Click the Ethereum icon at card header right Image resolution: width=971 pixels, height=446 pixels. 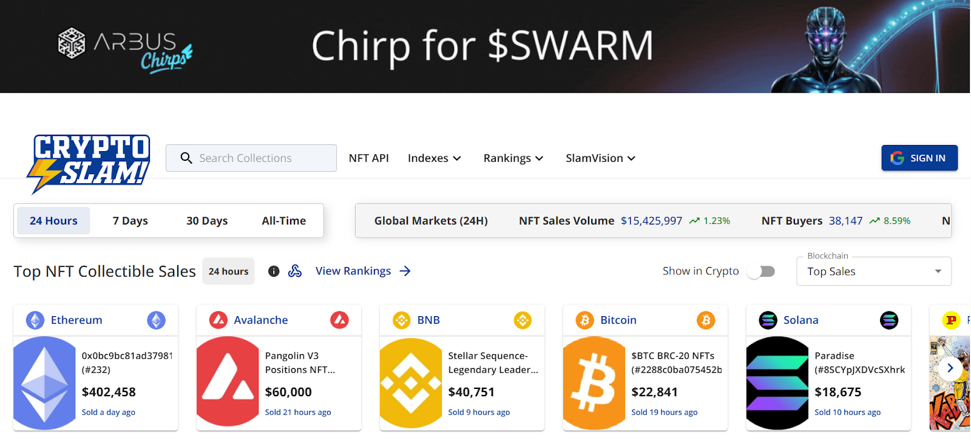tap(157, 320)
